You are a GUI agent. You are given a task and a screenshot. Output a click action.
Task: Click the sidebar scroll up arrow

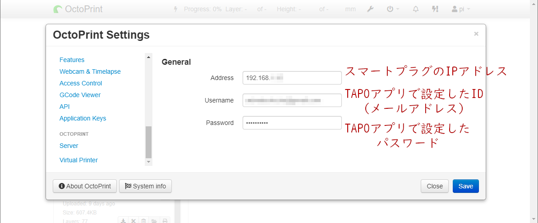tap(148, 57)
